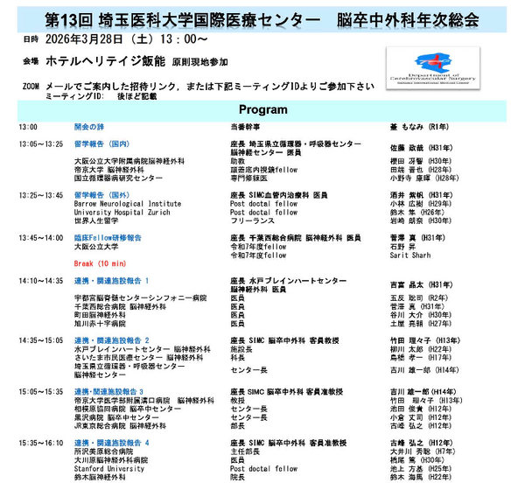The height and width of the screenshot is (483, 525).
Task: Click the time slot '14:10〜14:35'
Action: click(x=41, y=281)
